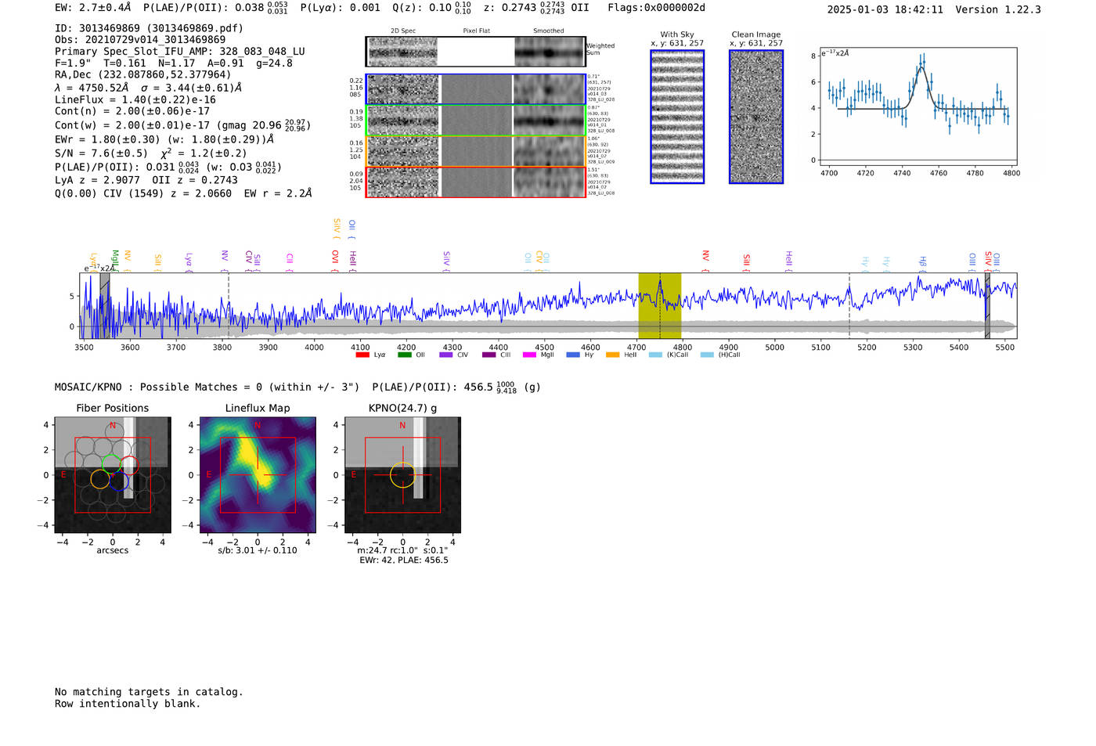Select 'No matching targets in catalog.' text

149,692
